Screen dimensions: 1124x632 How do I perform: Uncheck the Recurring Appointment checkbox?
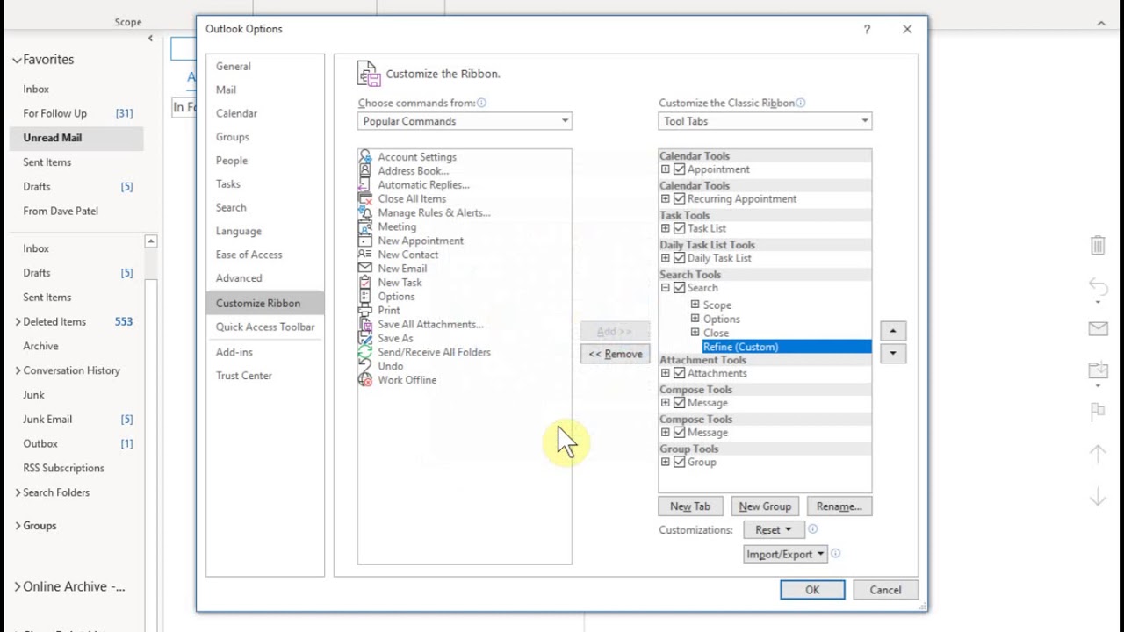click(x=679, y=199)
